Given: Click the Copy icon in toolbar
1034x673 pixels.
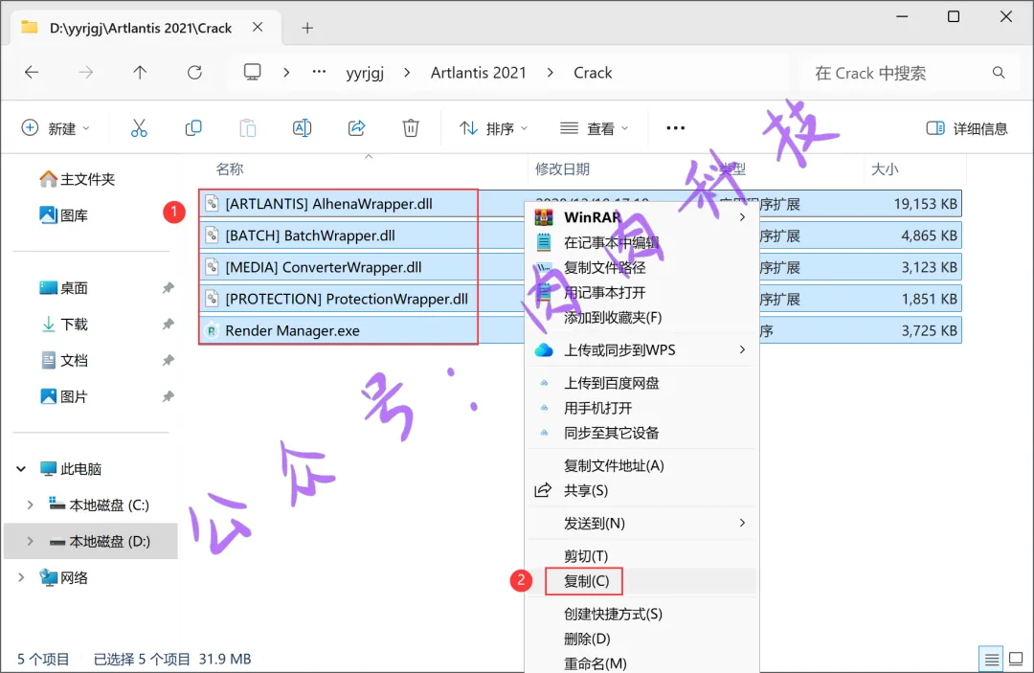Looking at the screenshot, I should (193, 128).
